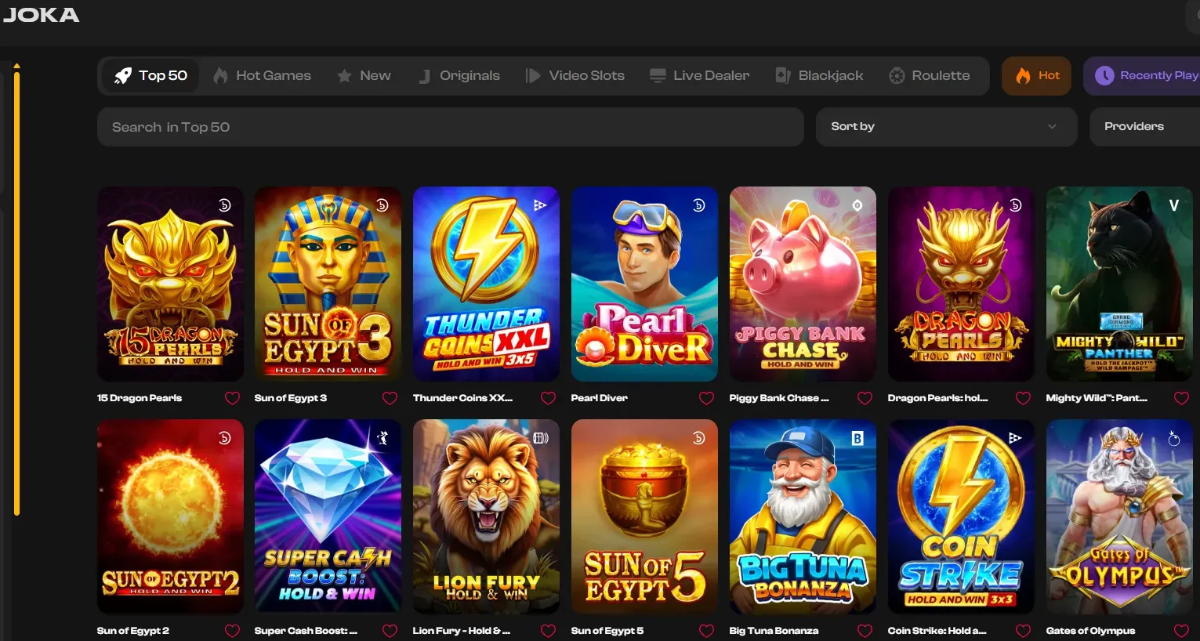Open the Providers filter dropdown
This screenshot has width=1200, height=641.
[1143, 127]
